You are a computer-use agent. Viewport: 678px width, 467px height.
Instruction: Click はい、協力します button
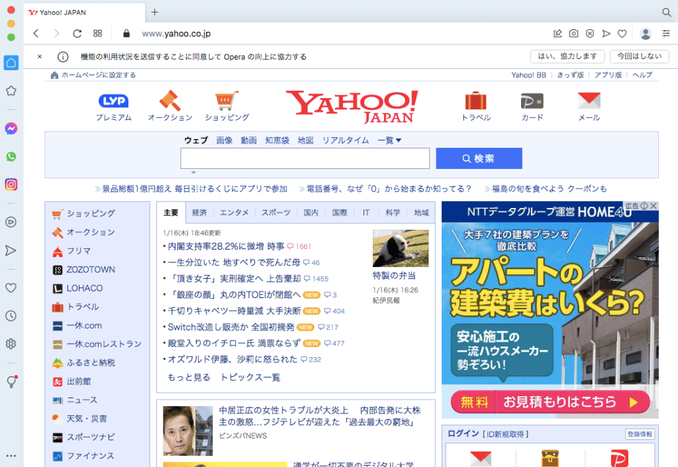(567, 56)
